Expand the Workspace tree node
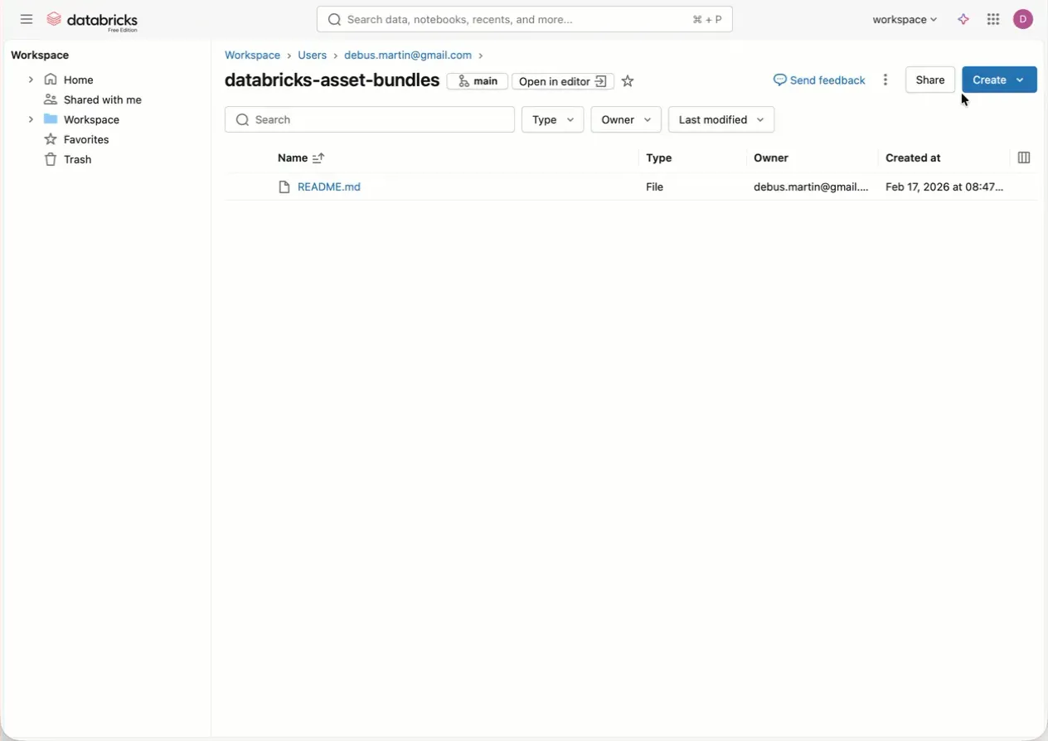 pyautogui.click(x=31, y=119)
